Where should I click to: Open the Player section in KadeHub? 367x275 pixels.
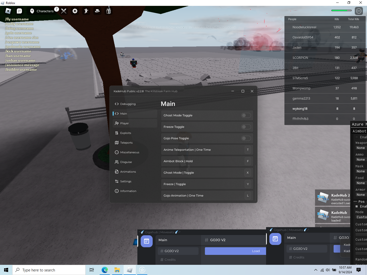[x=135, y=123]
